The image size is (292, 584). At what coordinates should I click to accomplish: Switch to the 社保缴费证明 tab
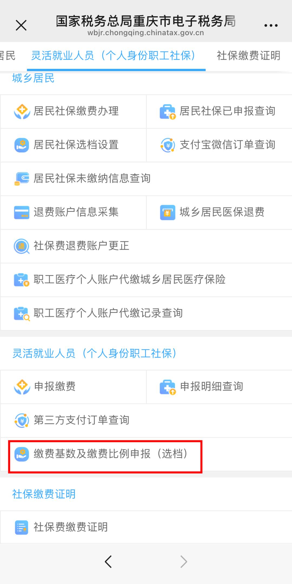(x=248, y=56)
